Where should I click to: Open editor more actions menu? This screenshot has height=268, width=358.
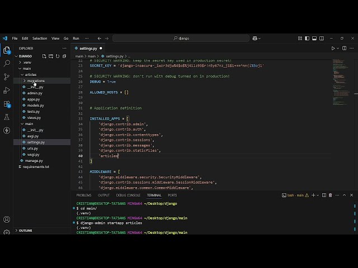point(352,49)
